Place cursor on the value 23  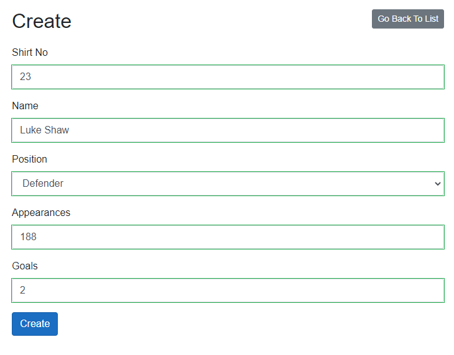(x=25, y=77)
